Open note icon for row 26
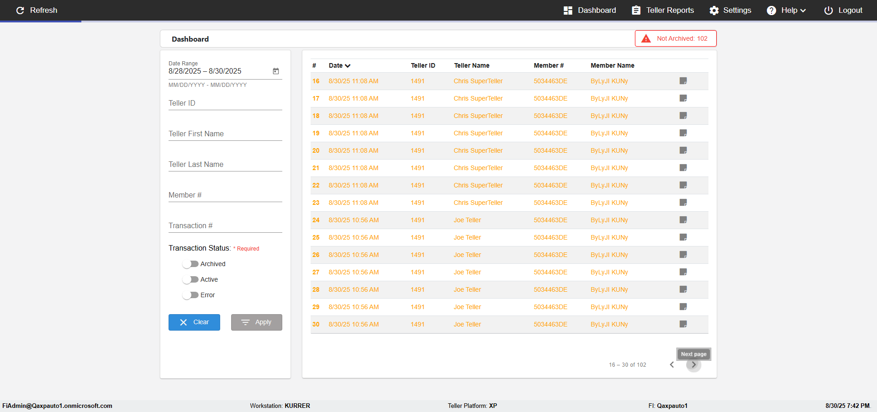 coord(683,255)
